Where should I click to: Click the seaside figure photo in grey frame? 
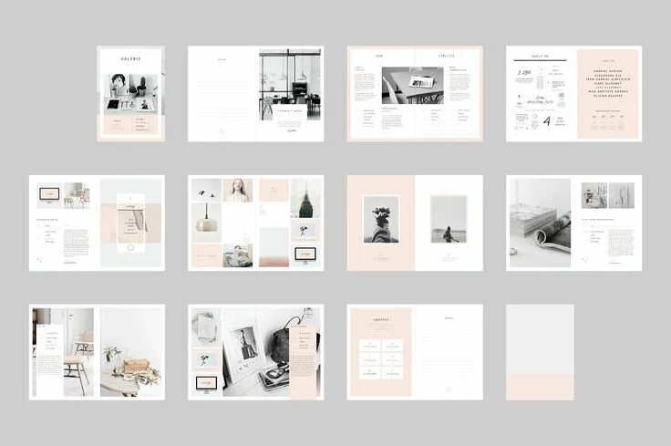point(449,220)
